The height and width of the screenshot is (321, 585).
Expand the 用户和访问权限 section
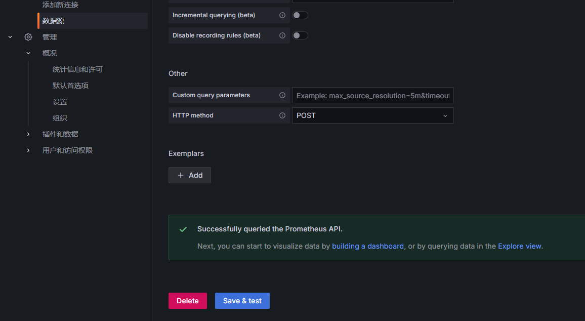28,150
